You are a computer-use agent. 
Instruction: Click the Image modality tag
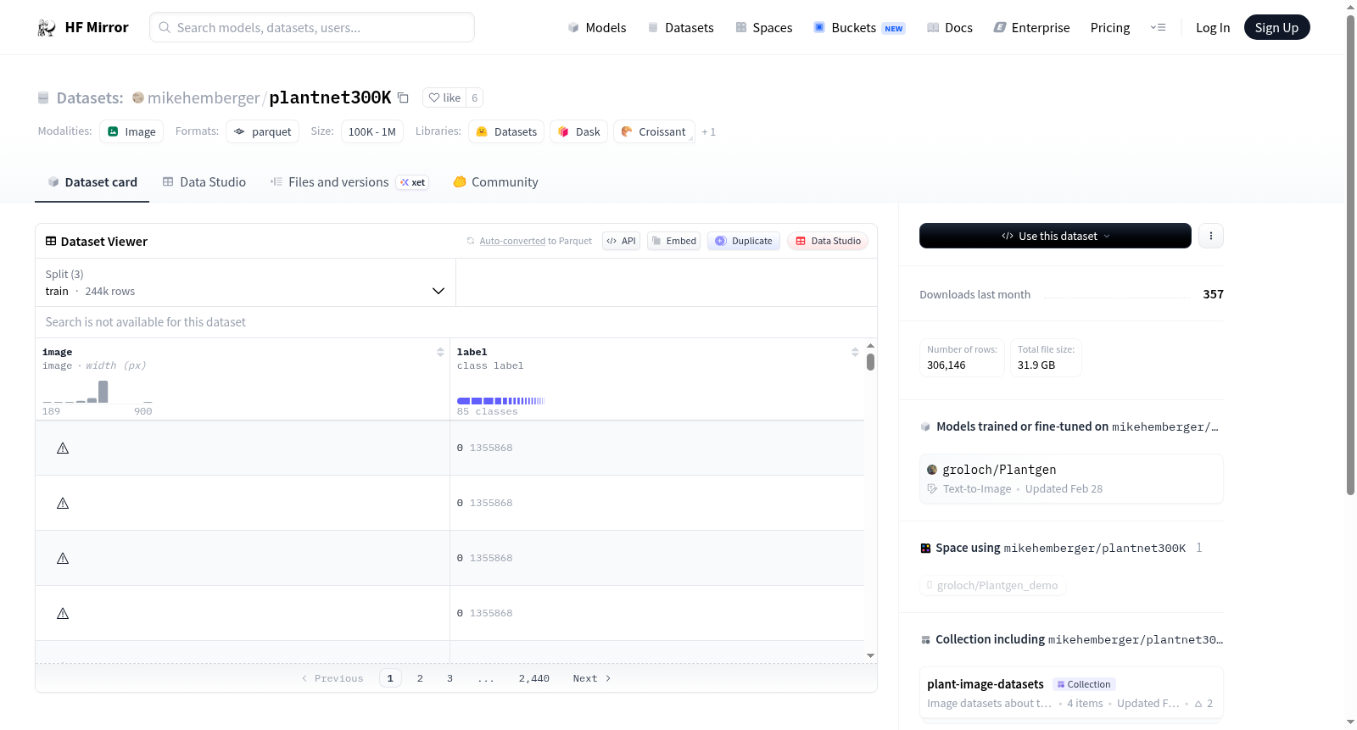click(x=131, y=131)
